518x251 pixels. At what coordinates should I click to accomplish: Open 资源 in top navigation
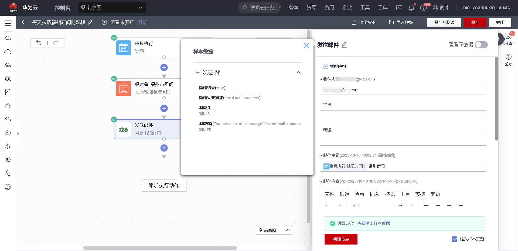pos(311,8)
